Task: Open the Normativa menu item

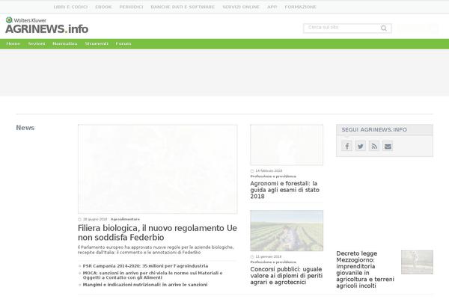Action: pos(65,44)
